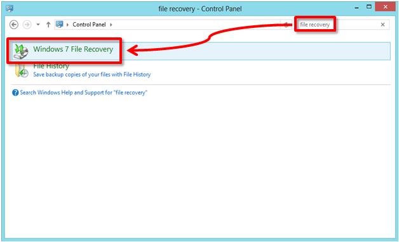The height and width of the screenshot is (242, 399).
Task: Open Save backup copies with File History
Action: pyautogui.click(x=92, y=75)
